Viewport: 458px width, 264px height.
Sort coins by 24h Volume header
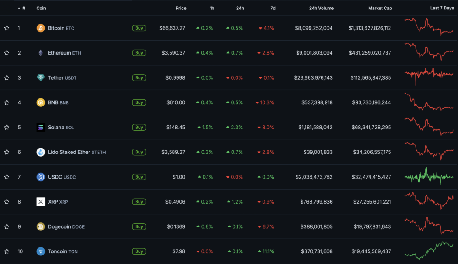(321, 8)
